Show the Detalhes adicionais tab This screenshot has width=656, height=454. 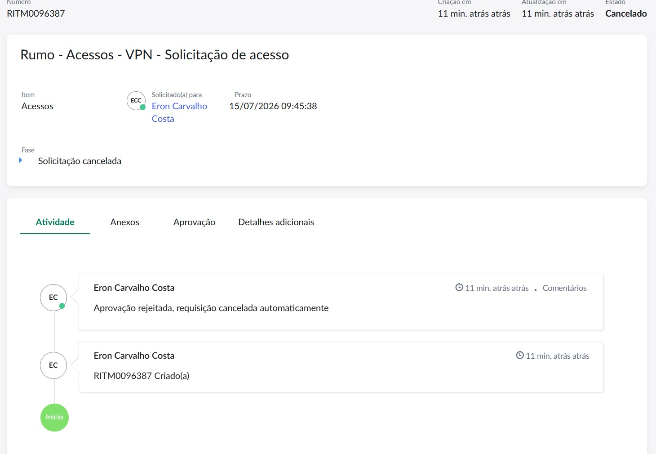(276, 222)
